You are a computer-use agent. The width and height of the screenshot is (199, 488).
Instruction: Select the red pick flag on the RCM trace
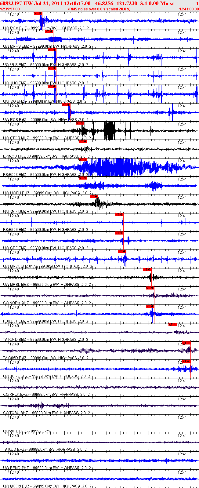38,13
